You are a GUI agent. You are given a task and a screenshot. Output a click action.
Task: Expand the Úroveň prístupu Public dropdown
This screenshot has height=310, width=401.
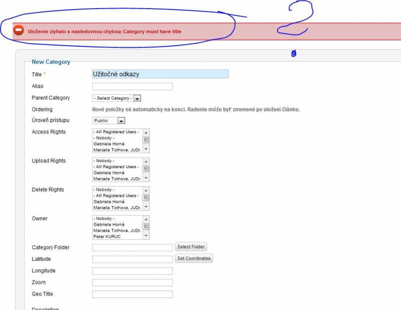[109, 121]
